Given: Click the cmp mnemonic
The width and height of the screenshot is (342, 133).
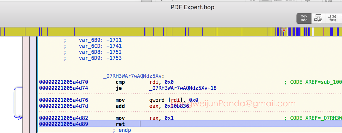Looking at the screenshot, I should 120,82.
